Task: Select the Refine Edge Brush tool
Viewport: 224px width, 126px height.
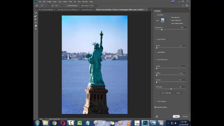Action: 36,16
